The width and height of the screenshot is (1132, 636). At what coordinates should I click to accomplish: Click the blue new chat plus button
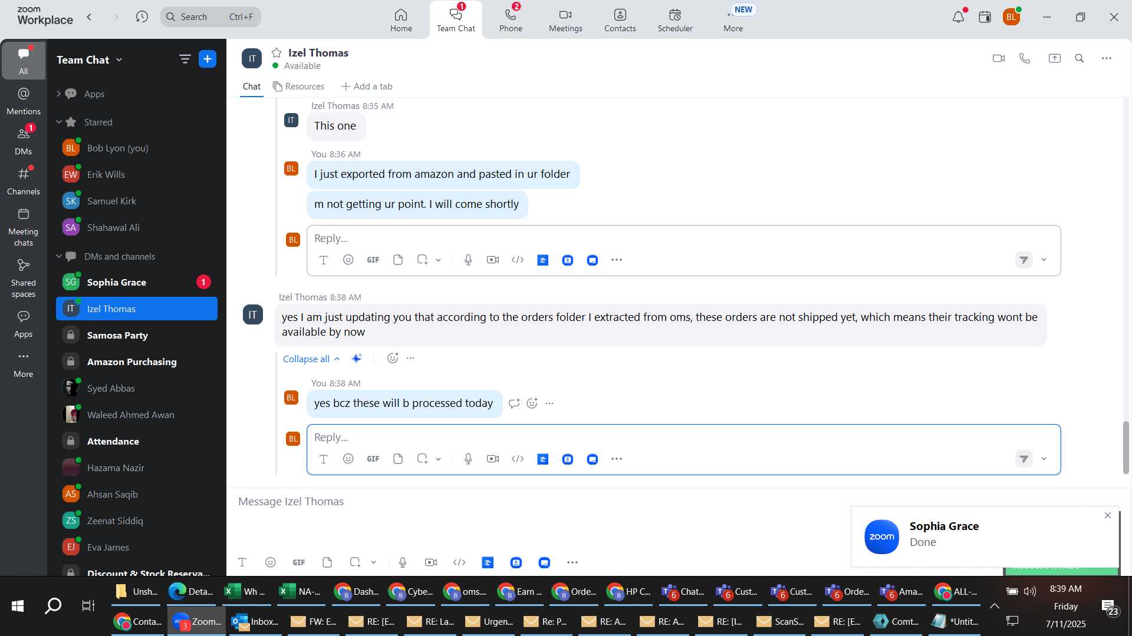(208, 59)
